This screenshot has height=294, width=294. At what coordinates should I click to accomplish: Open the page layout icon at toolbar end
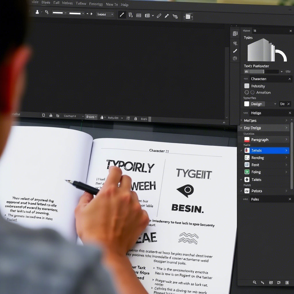tap(188, 16)
